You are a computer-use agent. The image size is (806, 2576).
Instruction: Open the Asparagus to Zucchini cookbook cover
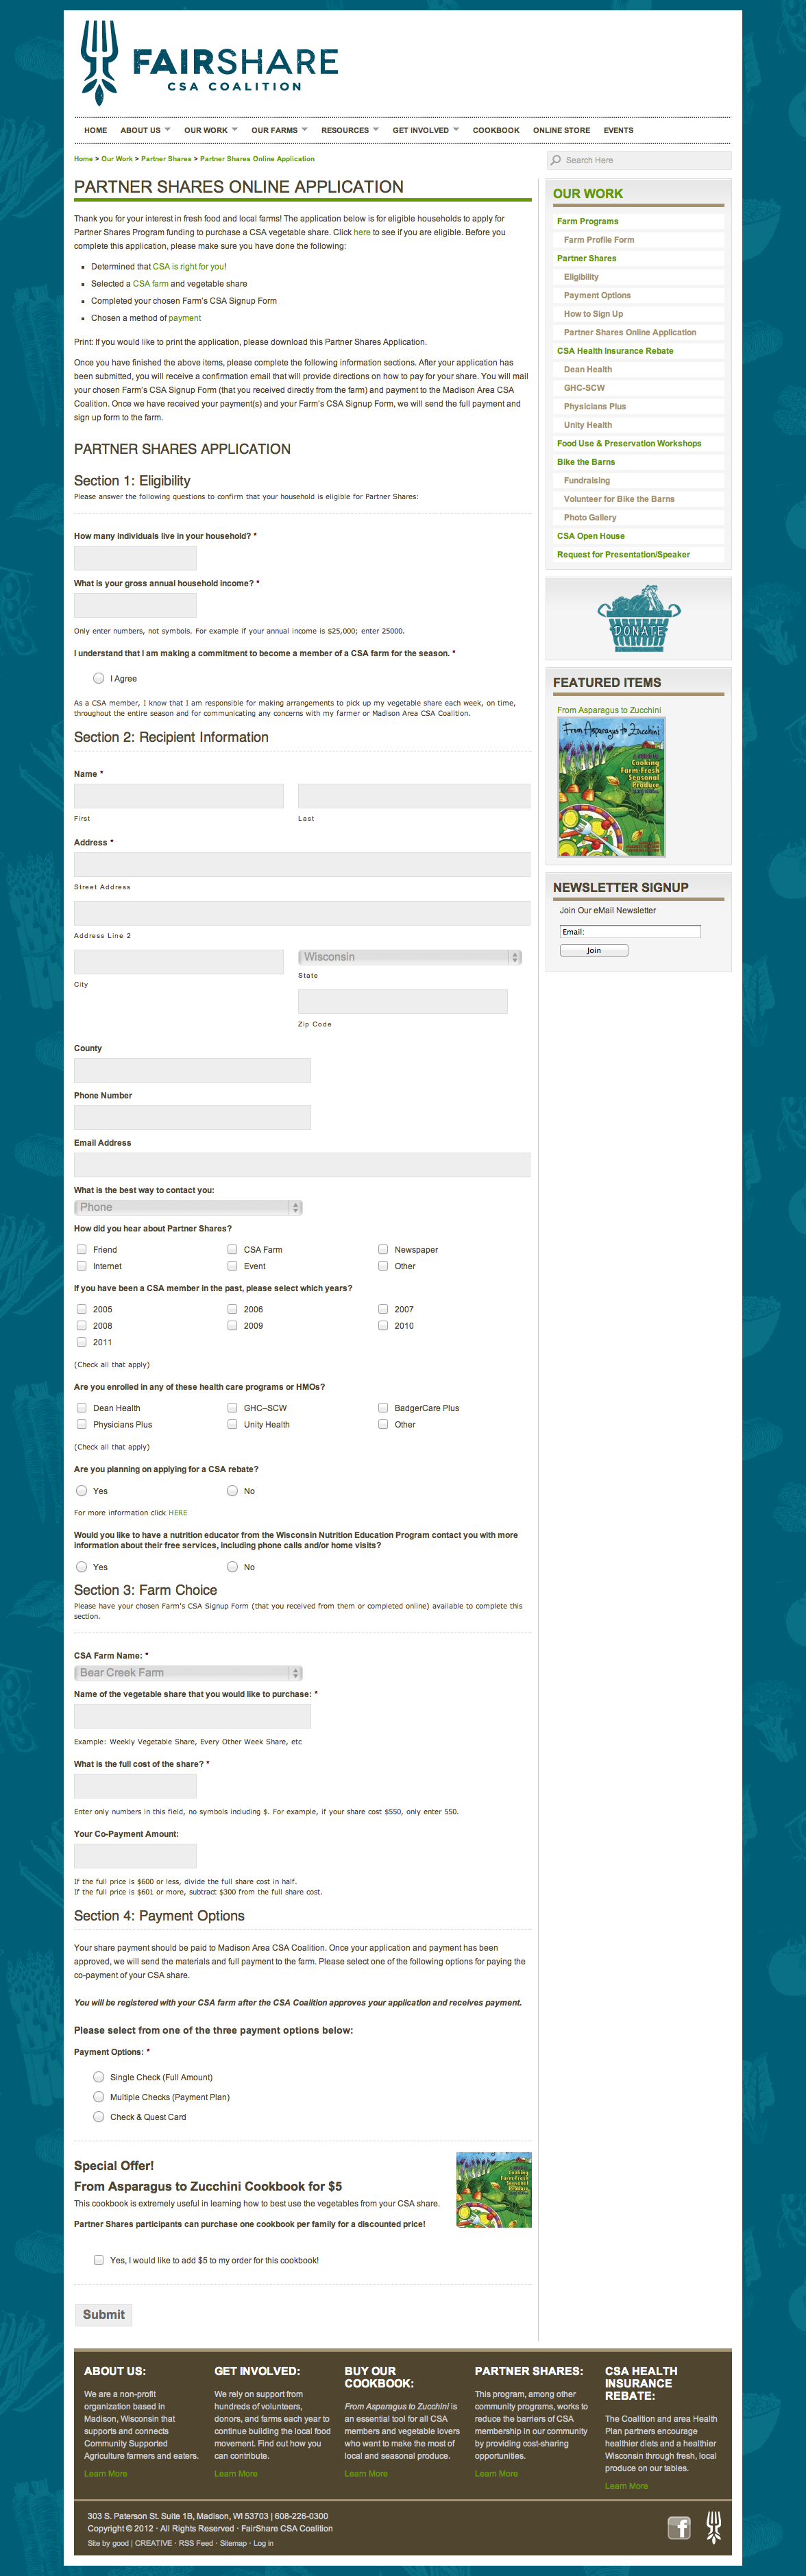[611, 787]
